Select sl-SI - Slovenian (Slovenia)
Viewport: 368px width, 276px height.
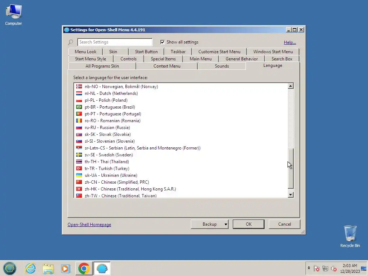[181, 141]
